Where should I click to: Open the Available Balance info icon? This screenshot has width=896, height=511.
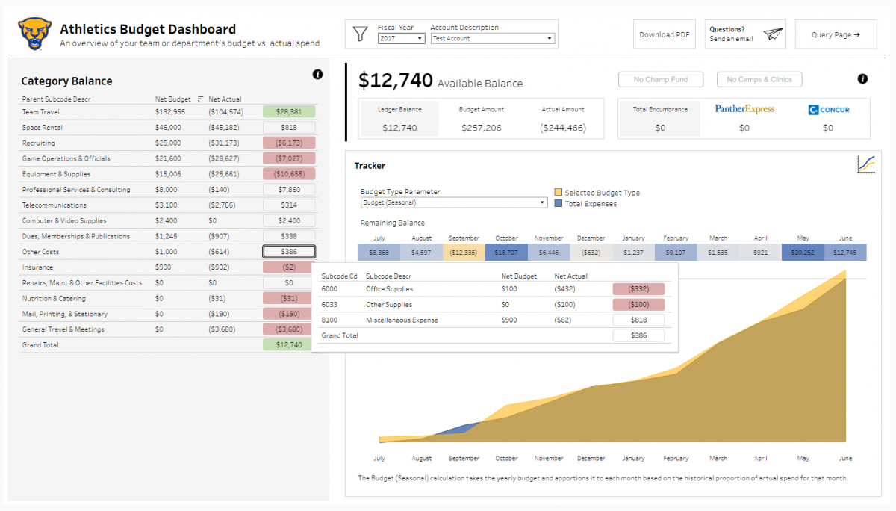point(862,78)
